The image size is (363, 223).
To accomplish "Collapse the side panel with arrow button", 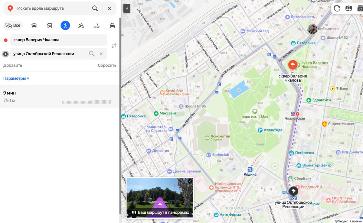I will [127, 8].
